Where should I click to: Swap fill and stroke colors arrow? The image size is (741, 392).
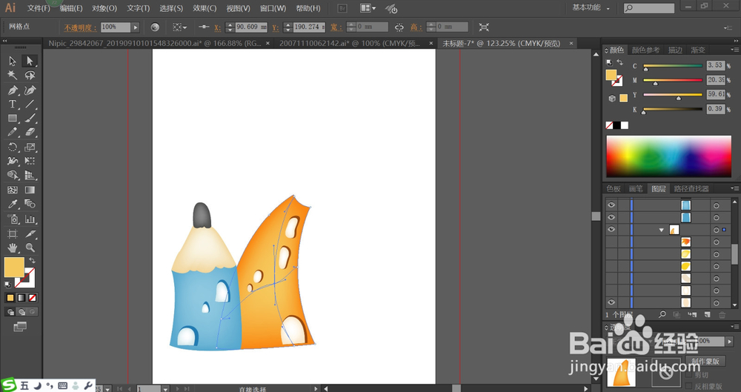(32, 261)
